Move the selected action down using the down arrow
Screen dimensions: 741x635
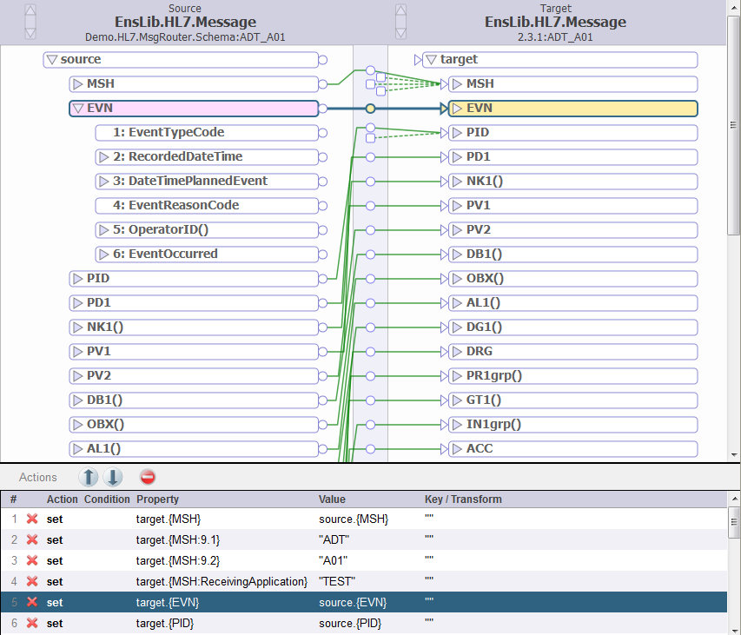coord(114,477)
